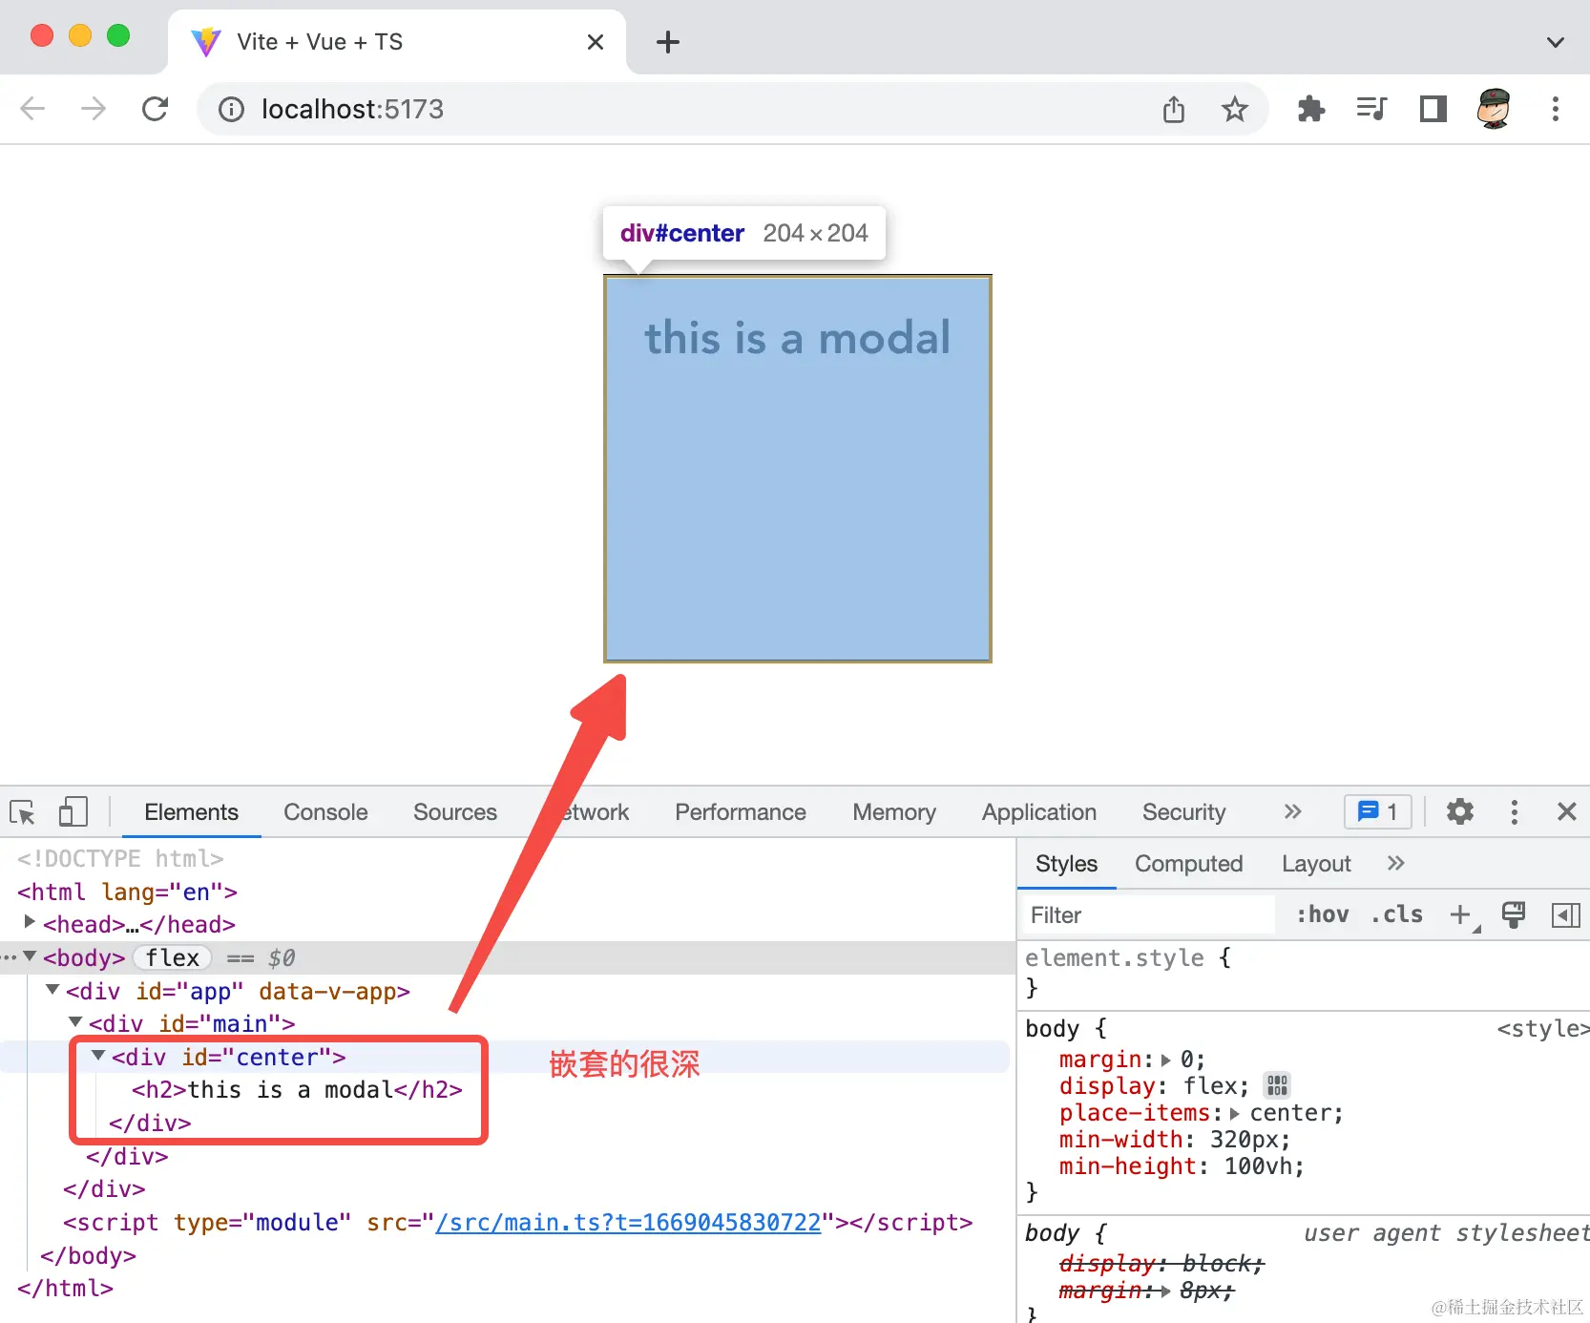Click the element.style rule block
Image resolution: width=1590 pixels, height=1323 pixels.
[1304, 972]
